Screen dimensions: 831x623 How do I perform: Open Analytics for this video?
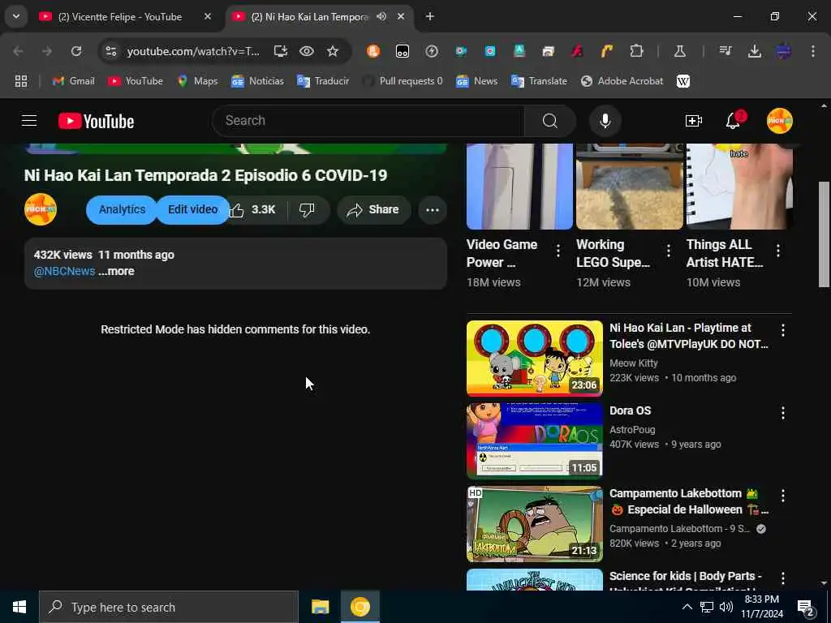pos(122,210)
